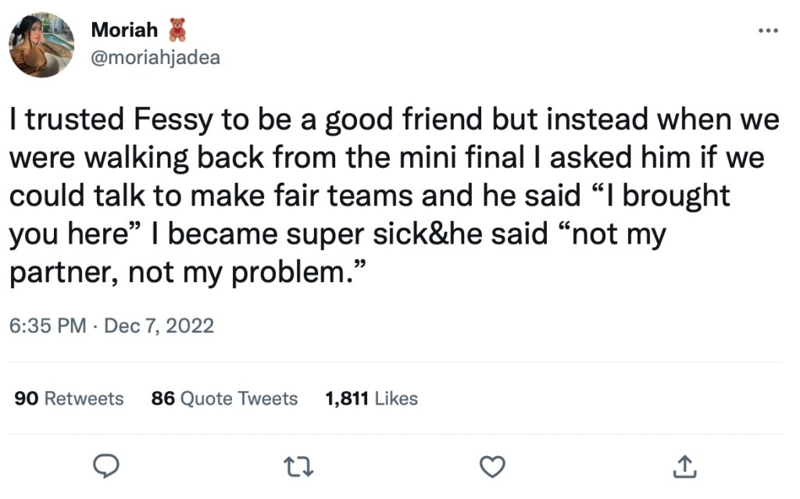Click the phrase "mini final" in the tweet
Screen dimensions: 800x499
(461, 157)
